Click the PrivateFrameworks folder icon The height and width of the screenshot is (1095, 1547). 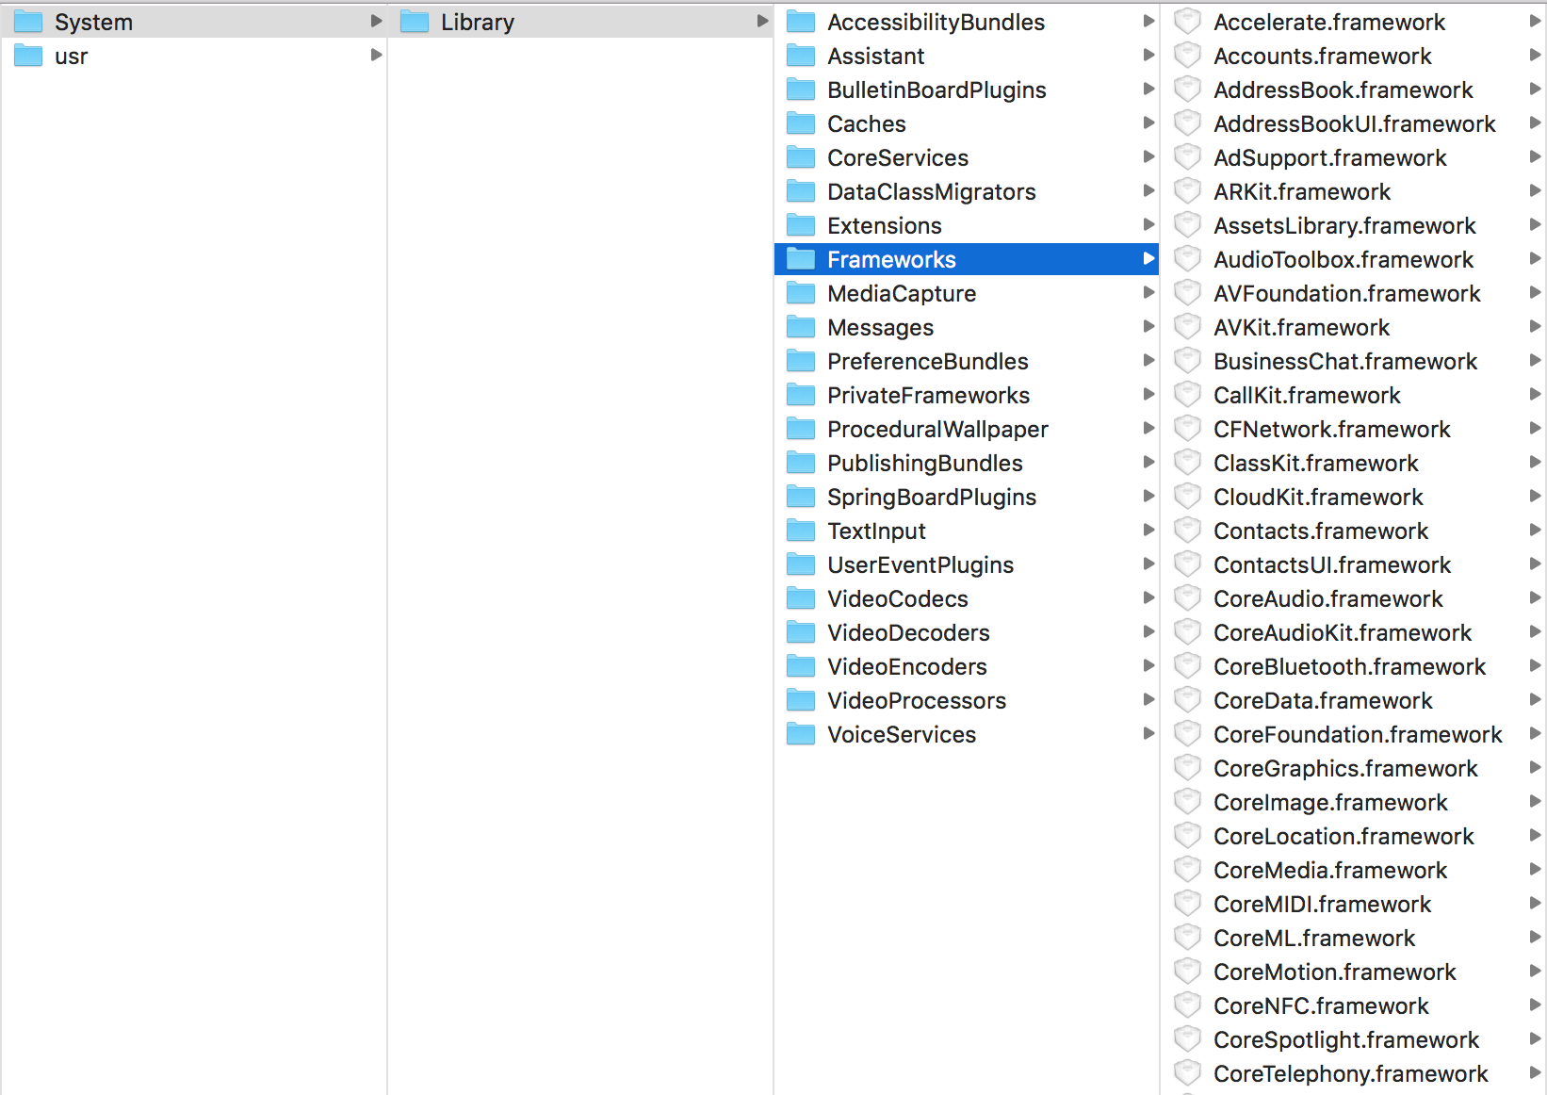click(x=801, y=395)
